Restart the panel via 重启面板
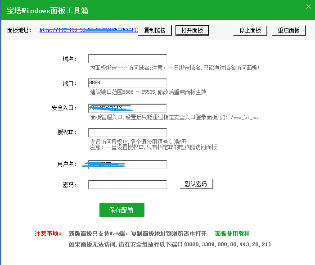 pos(289,30)
